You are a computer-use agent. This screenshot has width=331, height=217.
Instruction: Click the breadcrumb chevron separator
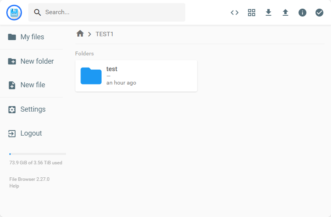(x=90, y=34)
